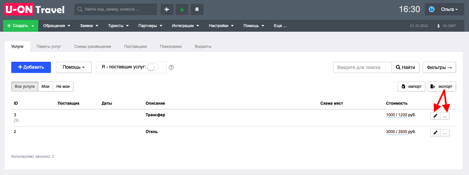Focus the top search field for leads
Screen dimensions: 469x175
(x=116, y=9)
